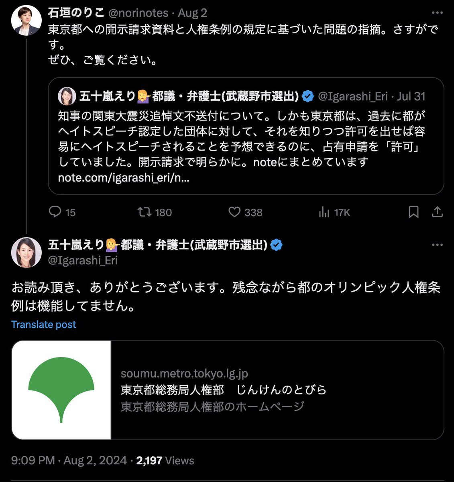Open the note.com/igarashi_eri link in quoted tweet
This screenshot has width=454, height=482.
124,178
